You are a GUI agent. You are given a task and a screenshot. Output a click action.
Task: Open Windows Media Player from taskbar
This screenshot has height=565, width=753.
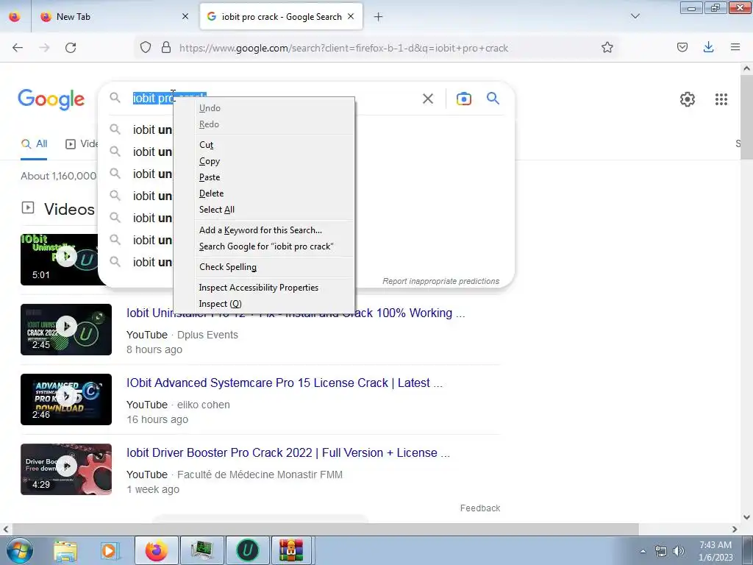click(109, 550)
